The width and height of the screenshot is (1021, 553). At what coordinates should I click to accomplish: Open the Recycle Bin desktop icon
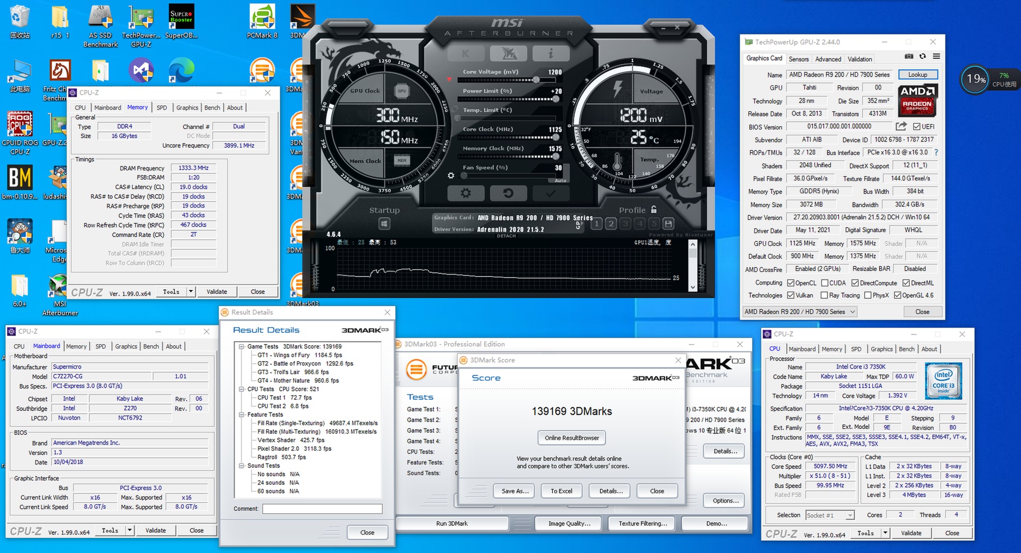20,22
